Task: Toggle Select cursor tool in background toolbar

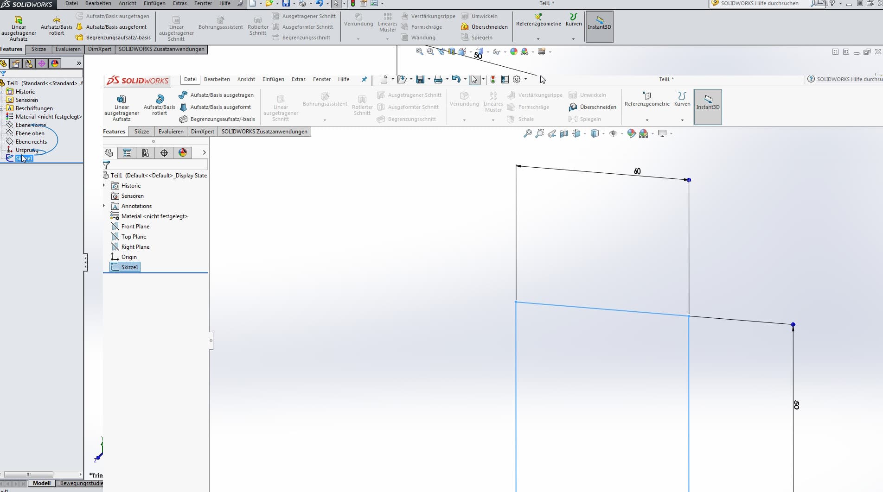Action: tap(336, 4)
